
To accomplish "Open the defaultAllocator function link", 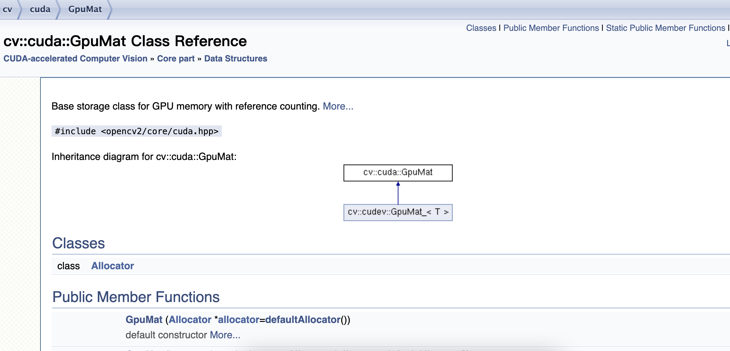I will (x=302, y=320).
